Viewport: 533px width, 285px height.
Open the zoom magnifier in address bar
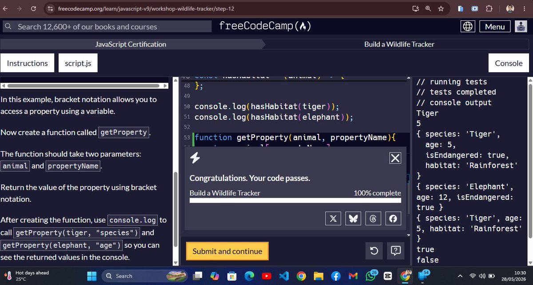[x=428, y=8]
